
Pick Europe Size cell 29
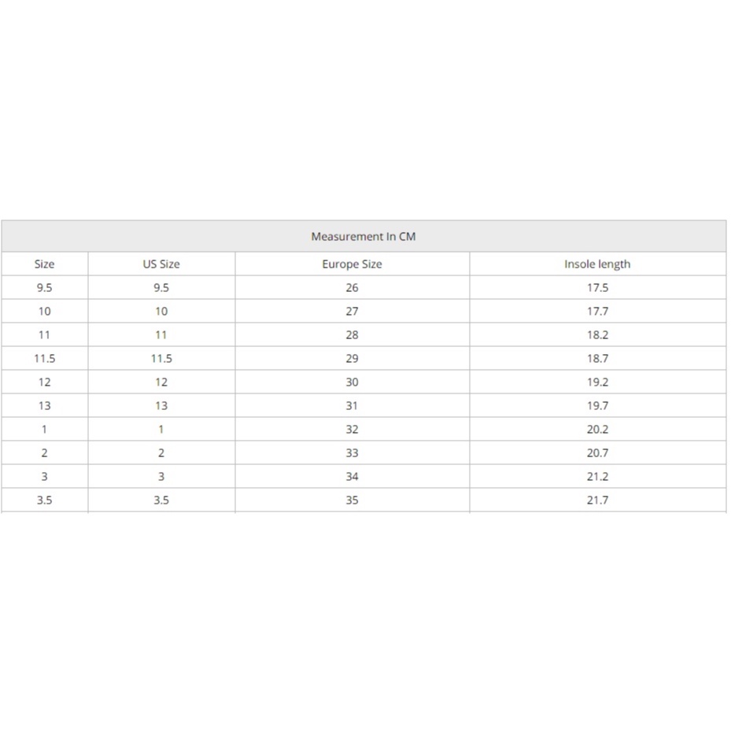(352, 359)
